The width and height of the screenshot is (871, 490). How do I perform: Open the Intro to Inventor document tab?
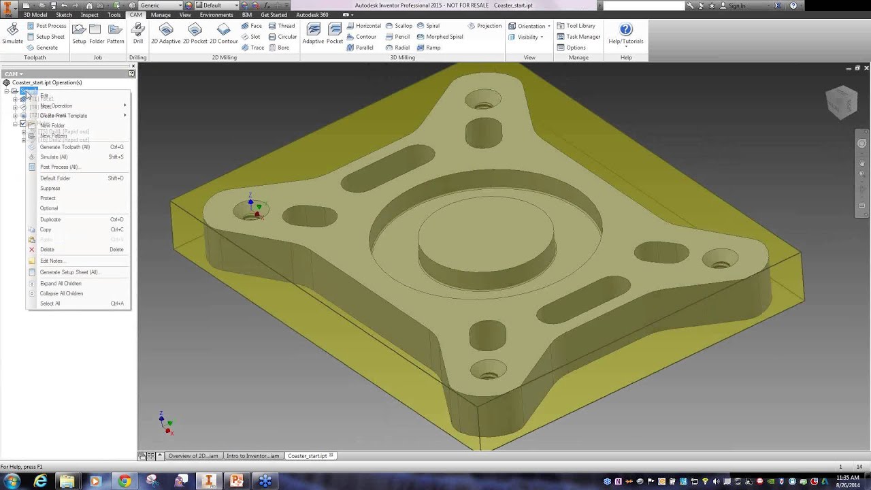[253, 456]
